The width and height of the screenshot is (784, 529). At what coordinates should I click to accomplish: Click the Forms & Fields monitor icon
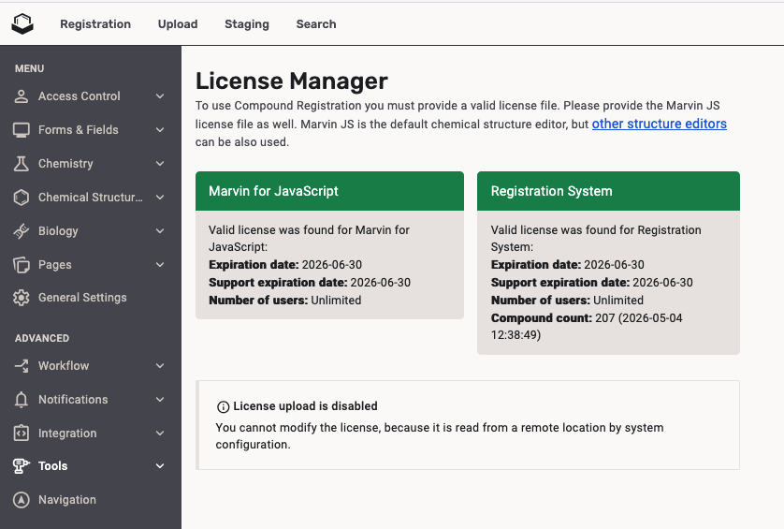pyautogui.click(x=21, y=130)
